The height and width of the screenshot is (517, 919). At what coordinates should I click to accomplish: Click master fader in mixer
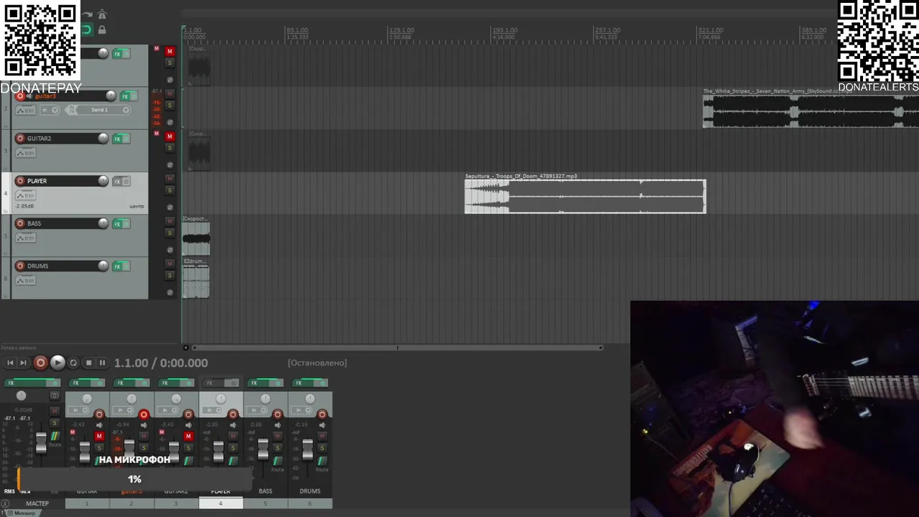[41, 443]
